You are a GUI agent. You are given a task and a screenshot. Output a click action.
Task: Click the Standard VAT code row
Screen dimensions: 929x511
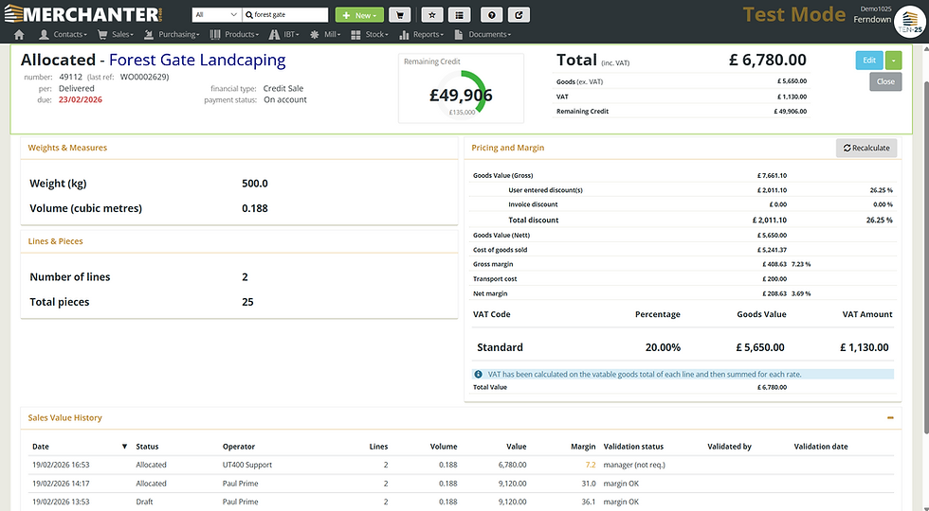(683, 347)
